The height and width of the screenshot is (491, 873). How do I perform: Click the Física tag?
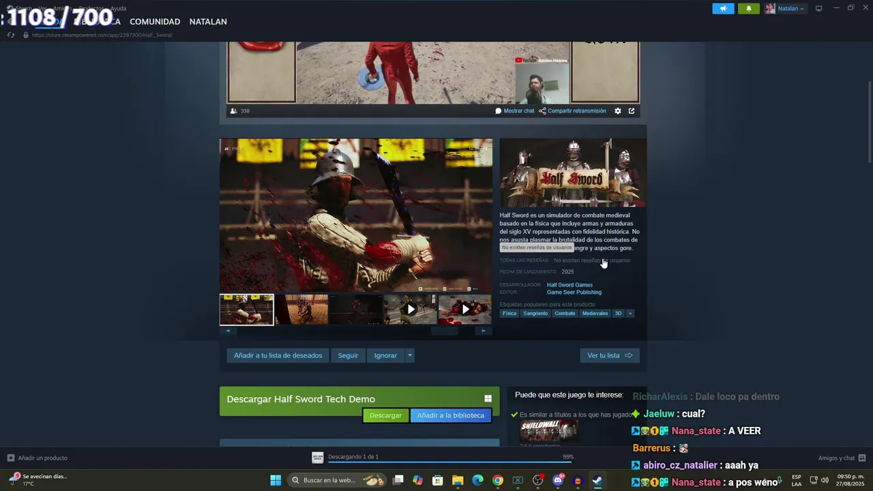[509, 314]
